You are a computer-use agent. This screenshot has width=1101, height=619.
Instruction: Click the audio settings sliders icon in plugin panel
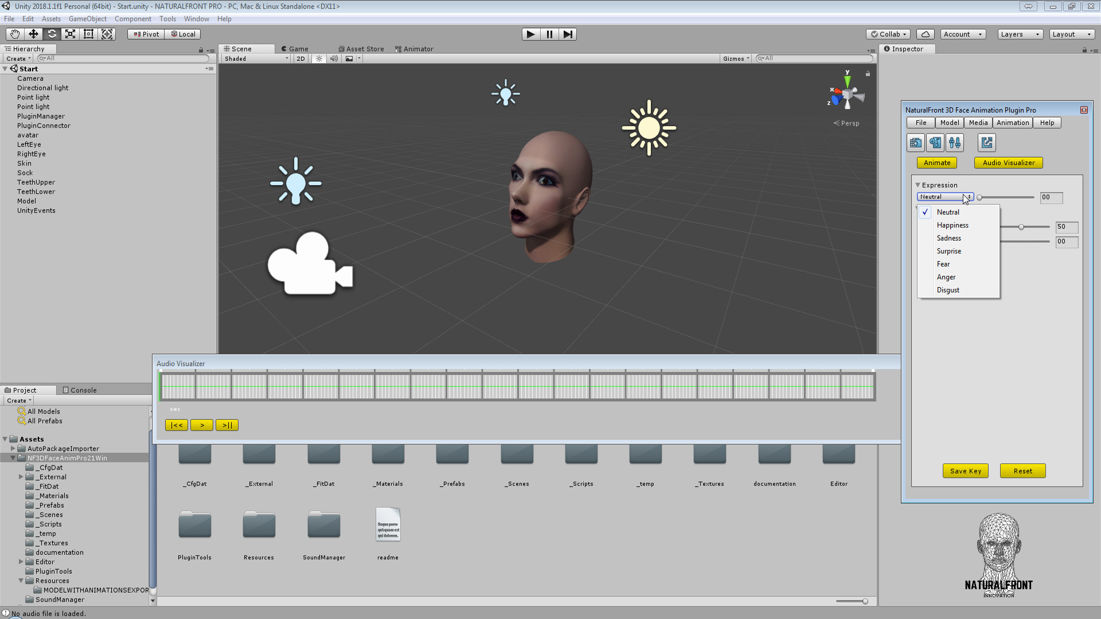(x=955, y=142)
